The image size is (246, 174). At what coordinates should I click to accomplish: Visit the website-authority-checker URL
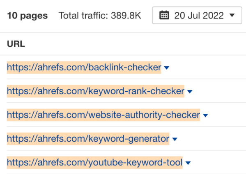[x=103, y=115]
